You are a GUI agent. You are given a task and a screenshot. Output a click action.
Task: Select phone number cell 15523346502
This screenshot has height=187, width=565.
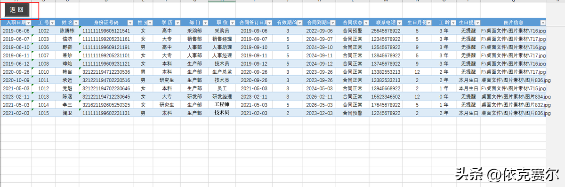point(386,96)
